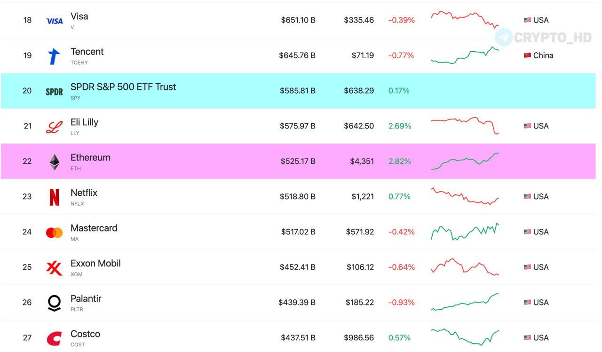View Visa's 30-day price chart
Image resolution: width=602 pixels, height=352 pixels.
(x=465, y=20)
